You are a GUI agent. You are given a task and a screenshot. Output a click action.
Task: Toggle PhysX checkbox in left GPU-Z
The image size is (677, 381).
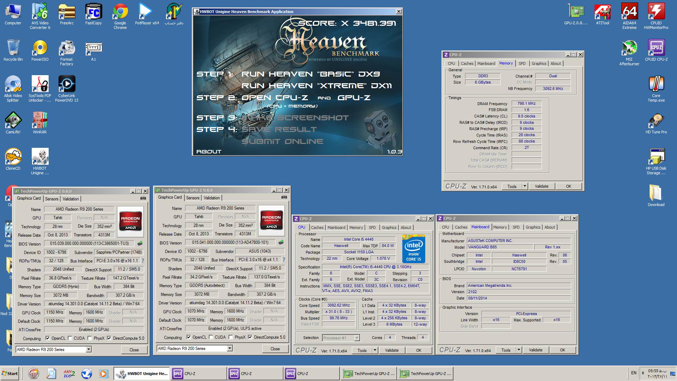click(90, 338)
